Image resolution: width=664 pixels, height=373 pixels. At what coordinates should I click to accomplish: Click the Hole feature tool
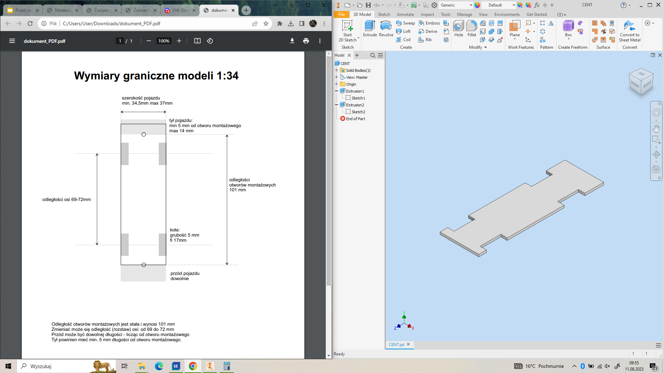459,28
